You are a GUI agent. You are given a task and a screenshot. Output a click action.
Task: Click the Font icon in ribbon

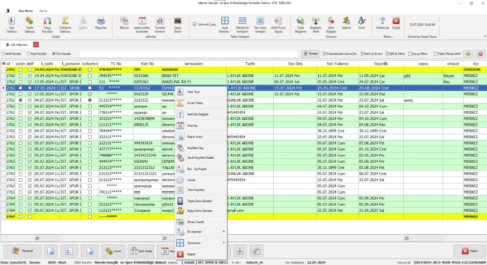coord(362,23)
